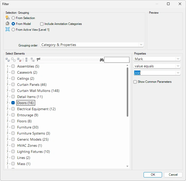Check the Furniture (30) checkbox
Viewport: 186px width, 181px height.
[13, 127]
